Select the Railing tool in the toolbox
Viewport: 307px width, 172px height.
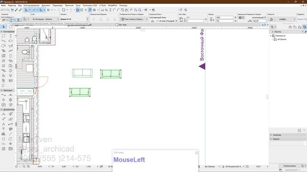[x=11, y=51]
